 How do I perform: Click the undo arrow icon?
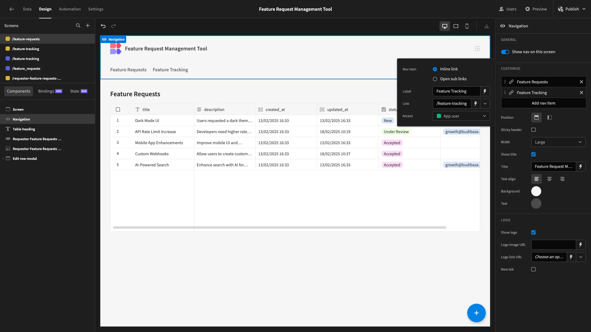tap(103, 26)
